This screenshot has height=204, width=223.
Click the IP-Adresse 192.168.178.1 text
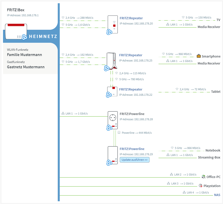23,15
